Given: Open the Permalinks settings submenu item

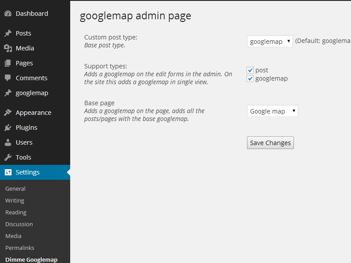Looking at the screenshot, I should coord(20,248).
